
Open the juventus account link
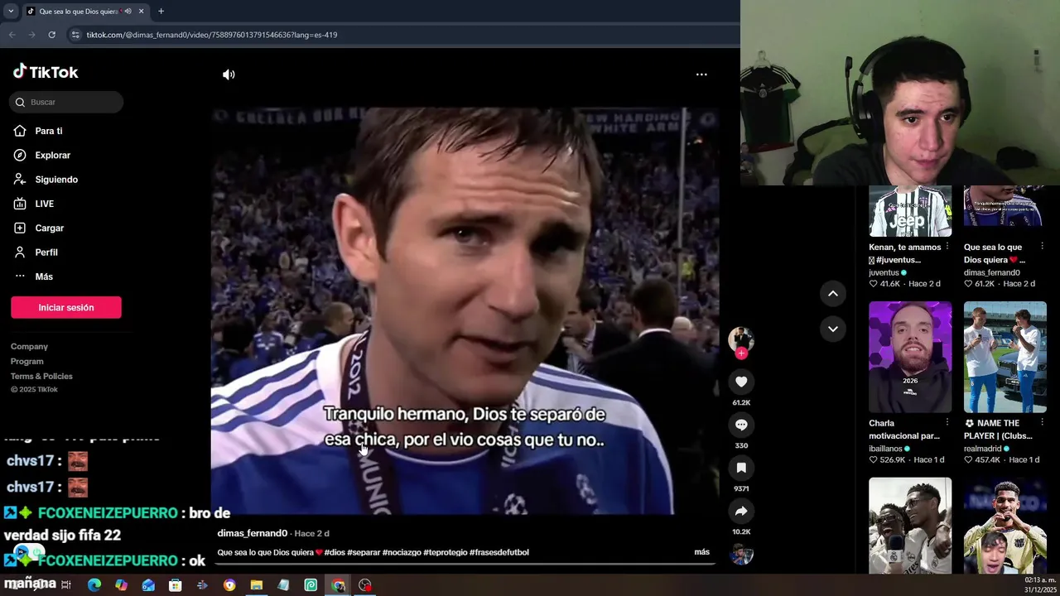[884, 272]
